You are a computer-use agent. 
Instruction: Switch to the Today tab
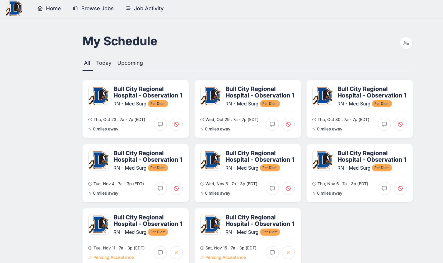104,63
